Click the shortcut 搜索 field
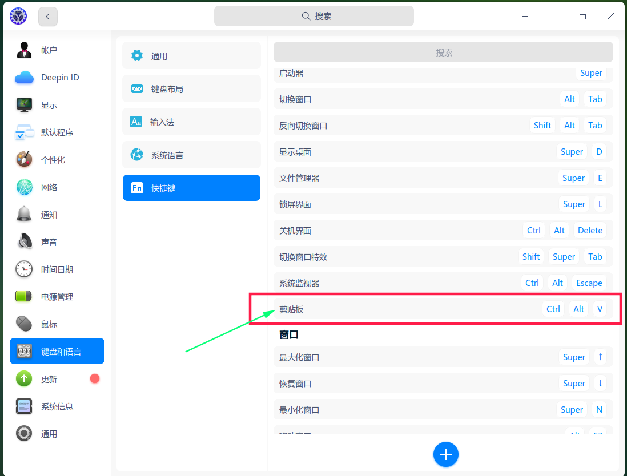Viewport: 627px width, 476px height. [x=443, y=53]
